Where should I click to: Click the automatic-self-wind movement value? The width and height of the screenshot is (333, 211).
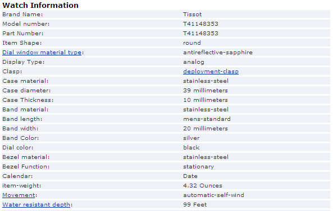(213, 195)
